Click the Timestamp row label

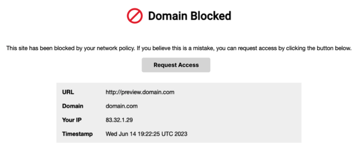coord(77,134)
